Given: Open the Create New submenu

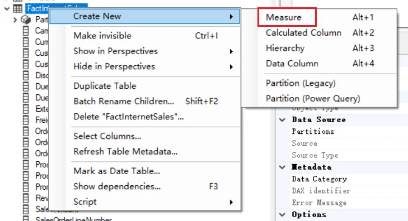Looking at the screenshot, I should click(144, 16).
